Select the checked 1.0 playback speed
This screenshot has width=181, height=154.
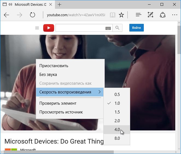(117, 103)
